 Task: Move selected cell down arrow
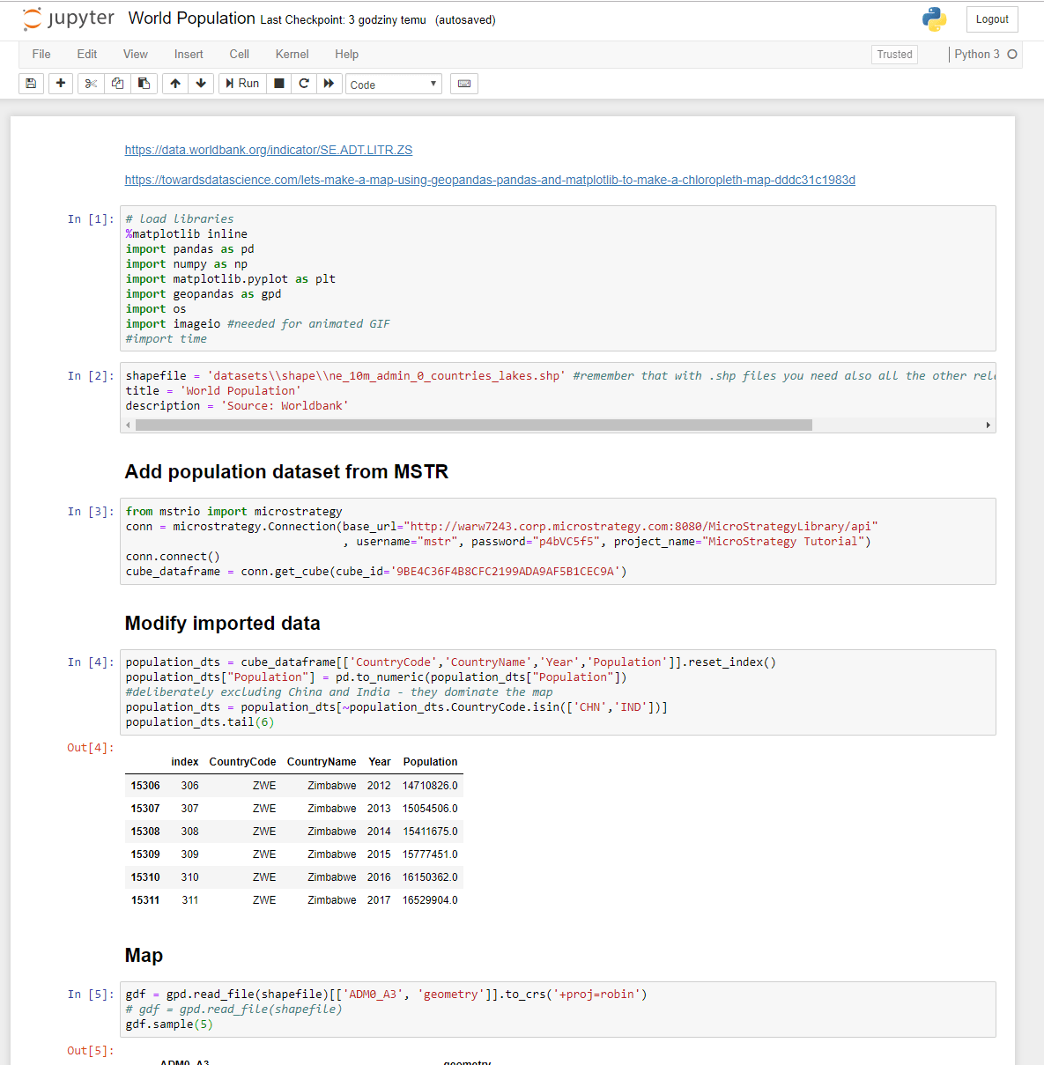click(201, 84)
